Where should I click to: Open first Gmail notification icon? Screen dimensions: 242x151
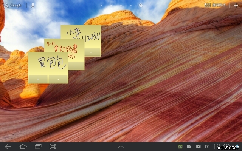coord(189,146)
